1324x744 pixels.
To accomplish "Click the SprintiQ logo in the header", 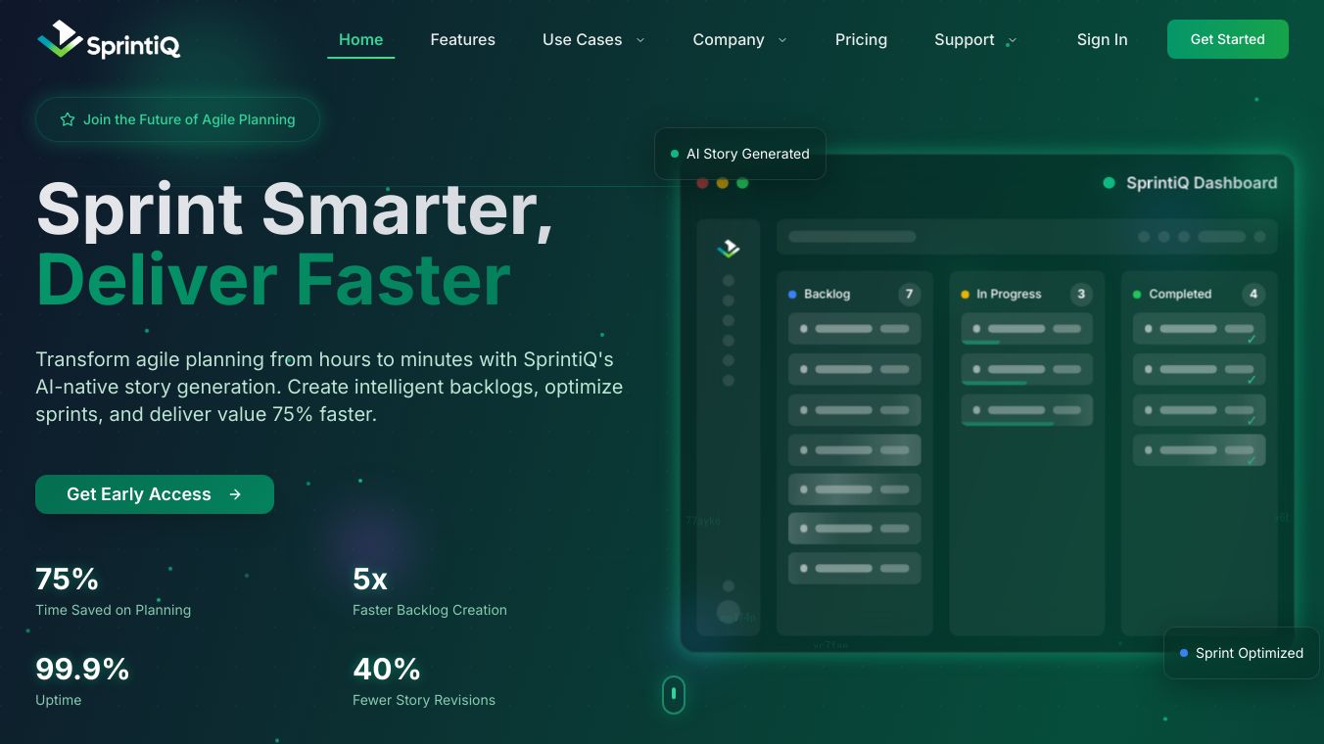I will tap(109, 40).
